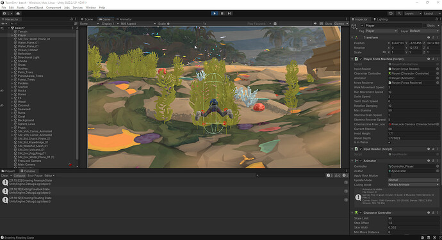Click the Walk Movement Speed field
Screen dimensions: 442x240
coord(413,87)
